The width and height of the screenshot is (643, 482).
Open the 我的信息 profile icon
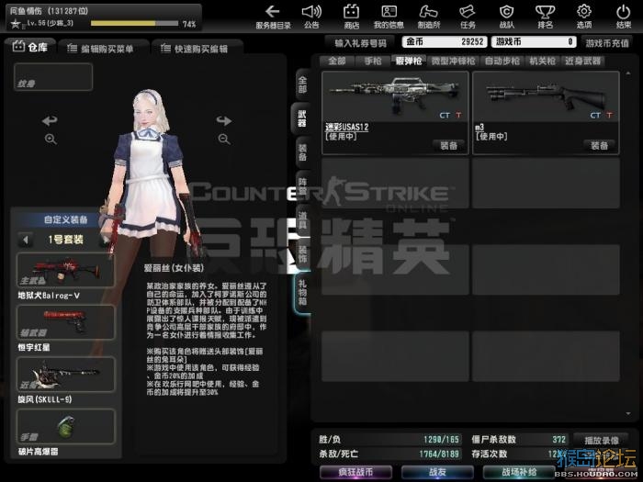coord(389,17)
